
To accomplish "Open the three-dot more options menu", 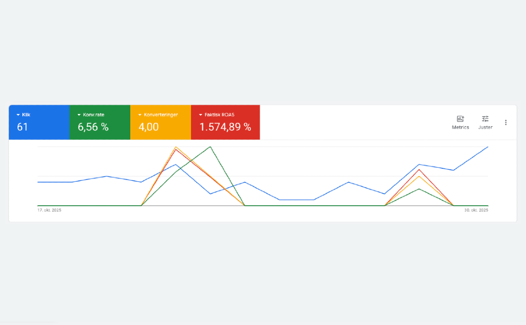I will (506, 123).
